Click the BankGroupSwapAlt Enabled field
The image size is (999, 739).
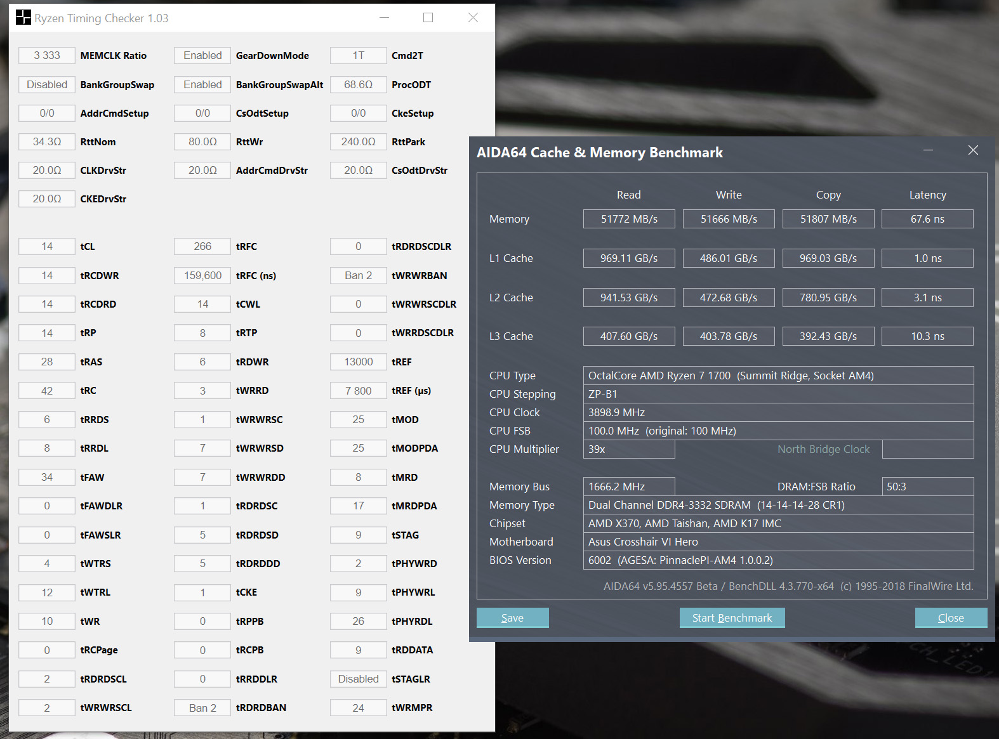pyautogui.click(x=202, y=84)
